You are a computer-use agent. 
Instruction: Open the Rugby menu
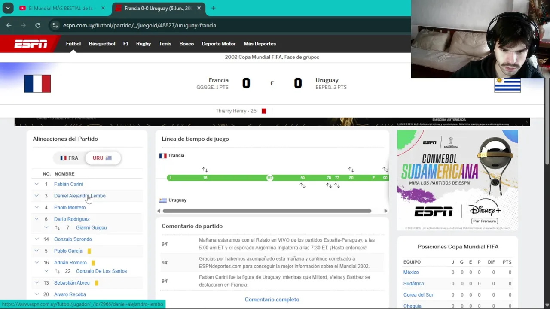(144, 44)
